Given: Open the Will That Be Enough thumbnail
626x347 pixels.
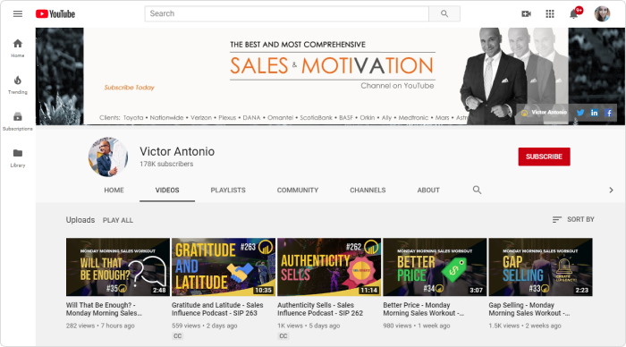Looking at the screenshot, I should coord(118,267).
